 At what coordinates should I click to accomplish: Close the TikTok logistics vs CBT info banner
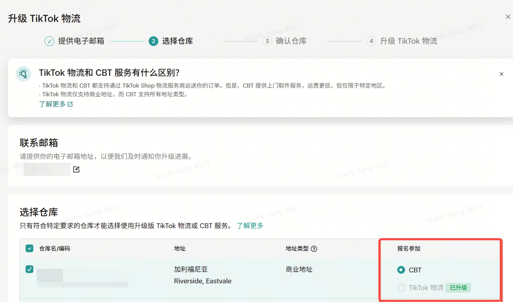(501, 74)
